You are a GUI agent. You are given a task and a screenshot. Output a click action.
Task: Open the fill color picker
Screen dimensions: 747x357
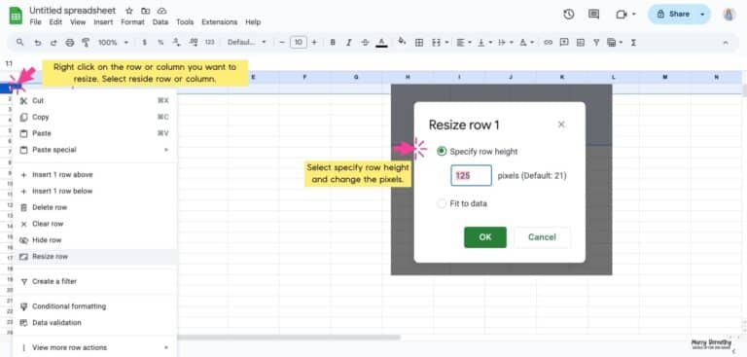click(x=402, y=42)
